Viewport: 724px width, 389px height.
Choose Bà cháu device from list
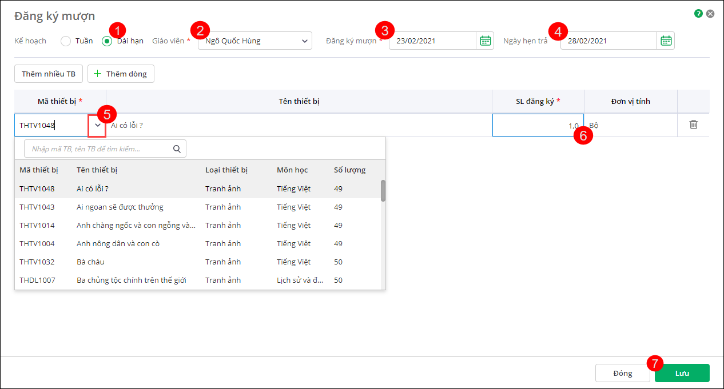pyautogui.click(x=90, y=262)
